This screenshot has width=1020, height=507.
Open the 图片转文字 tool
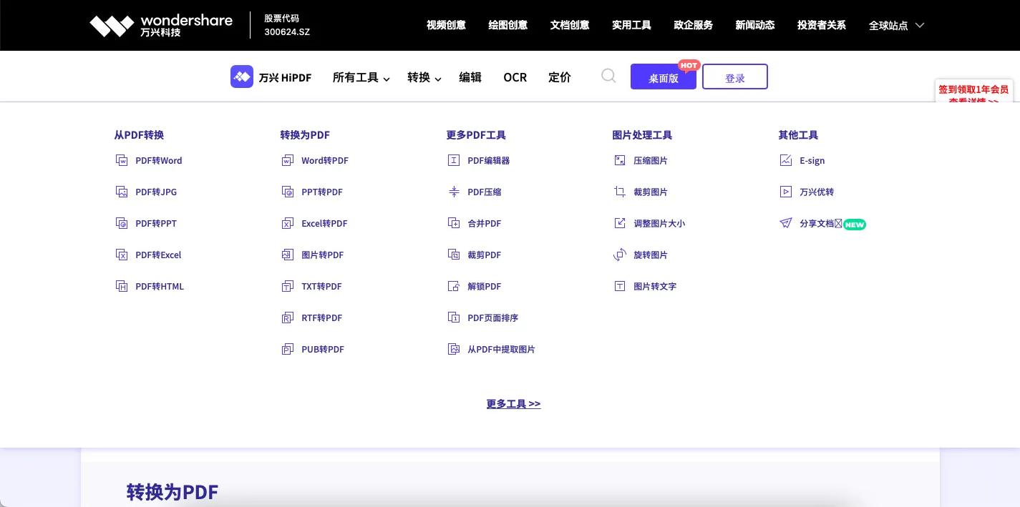pyautogui.click(x=654, y=286)
